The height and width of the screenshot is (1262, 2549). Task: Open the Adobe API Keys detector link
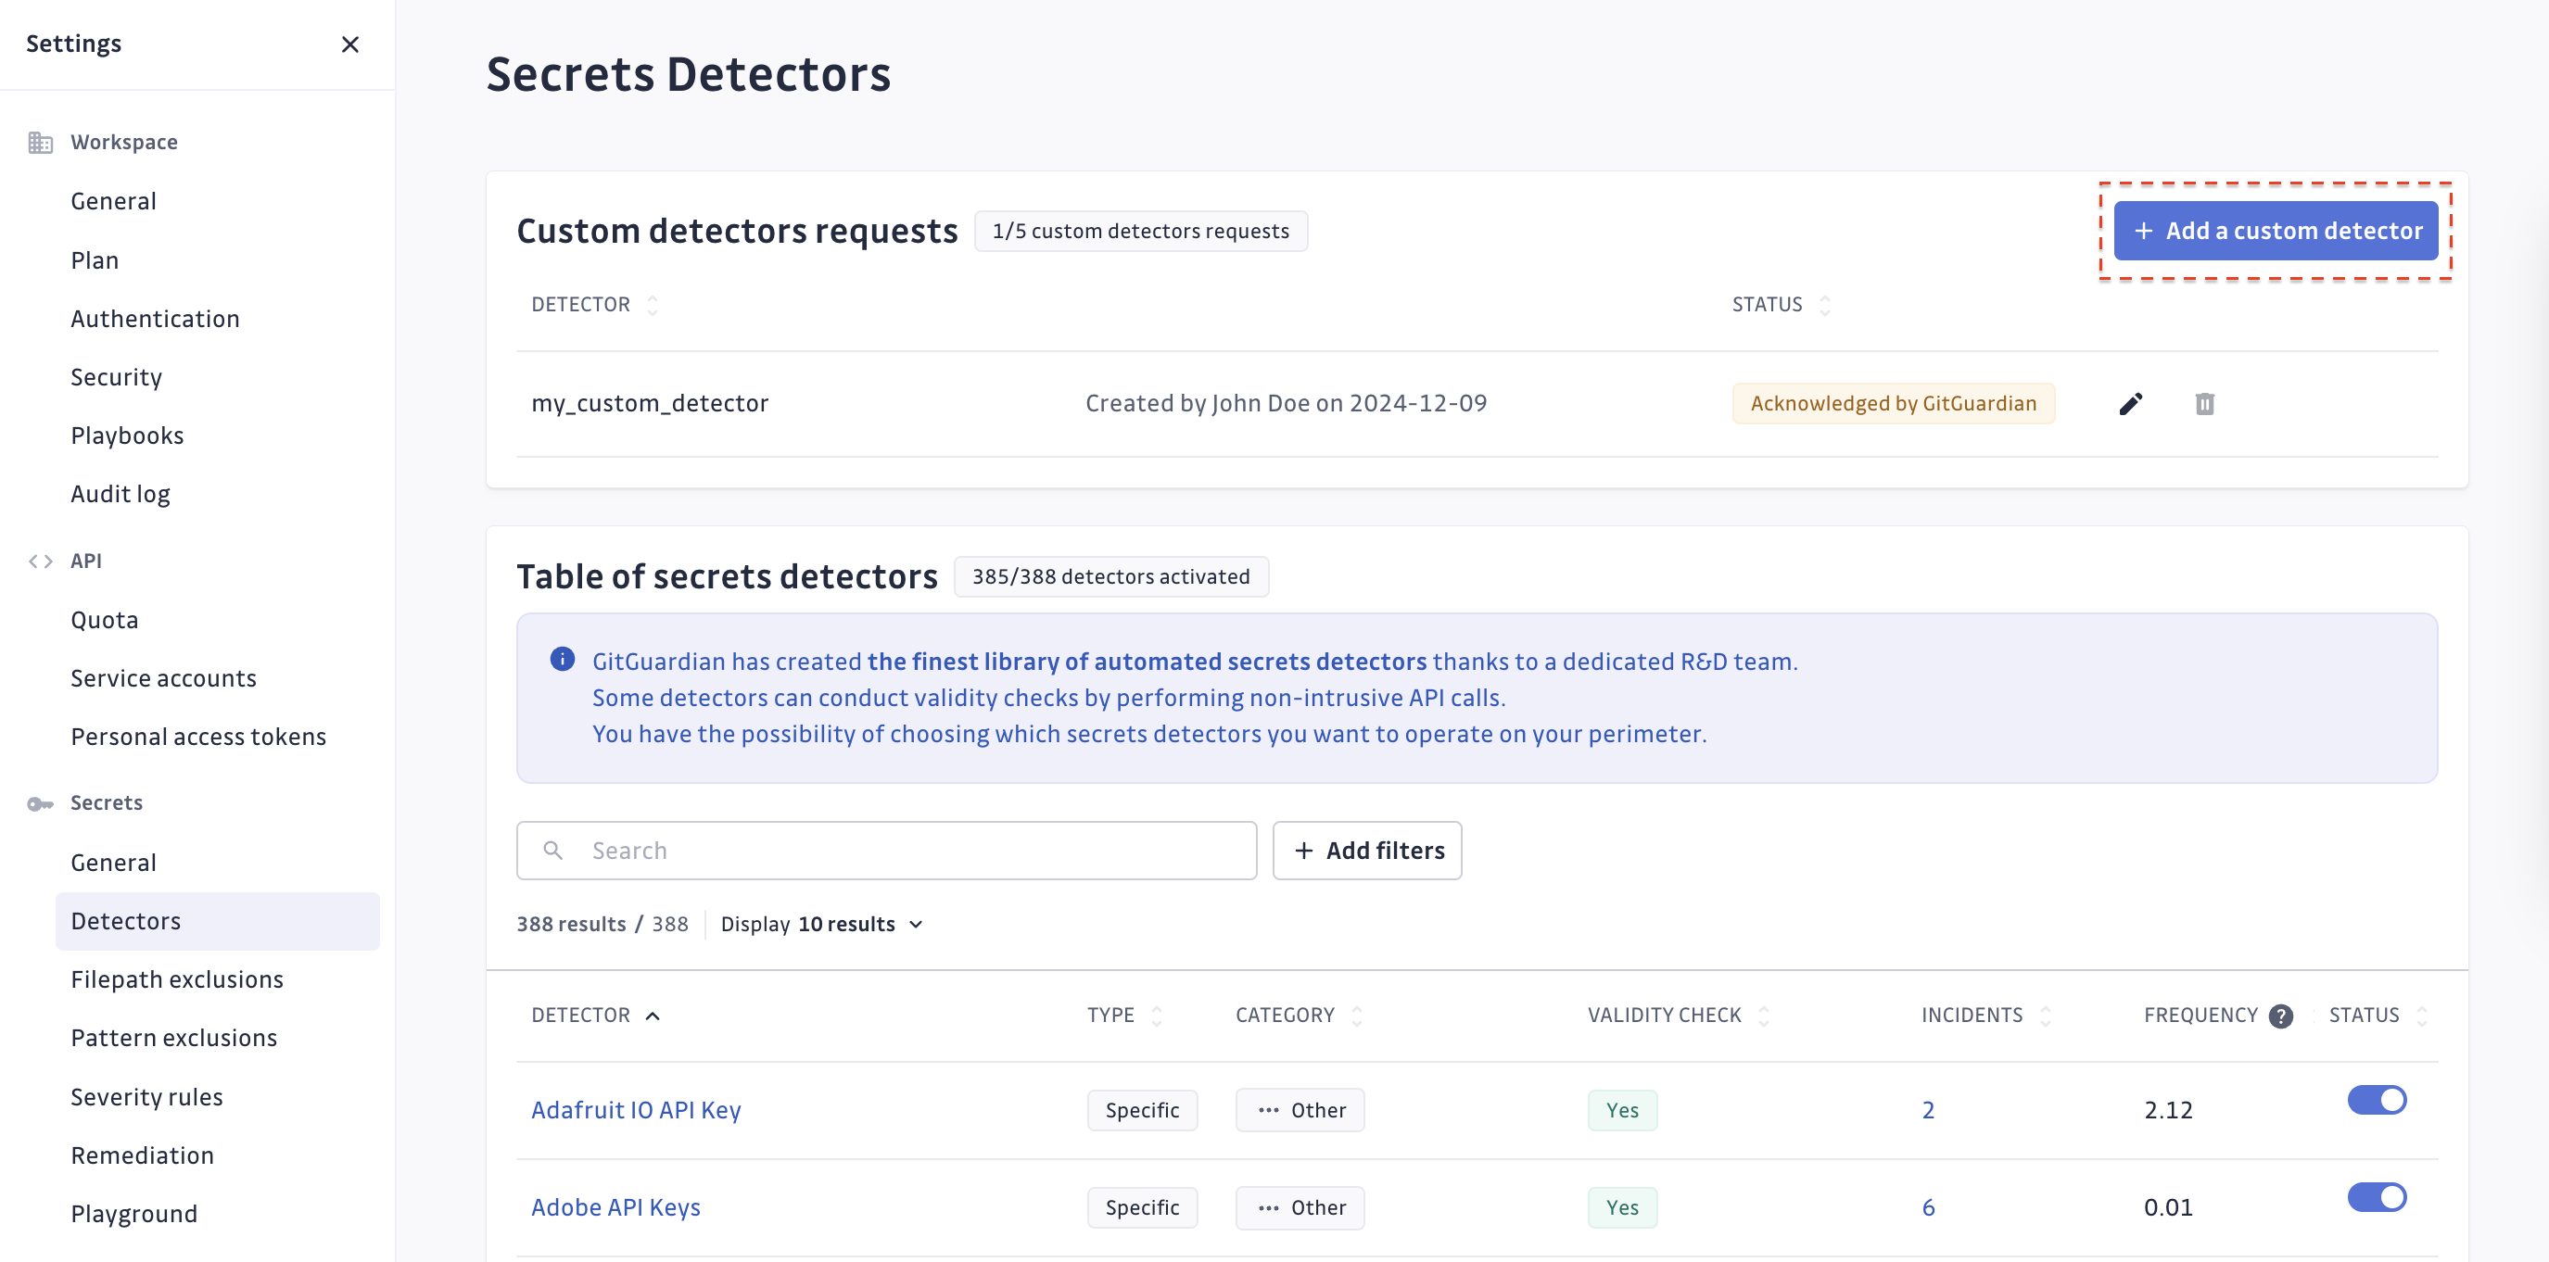click(x=615, y=1206)
